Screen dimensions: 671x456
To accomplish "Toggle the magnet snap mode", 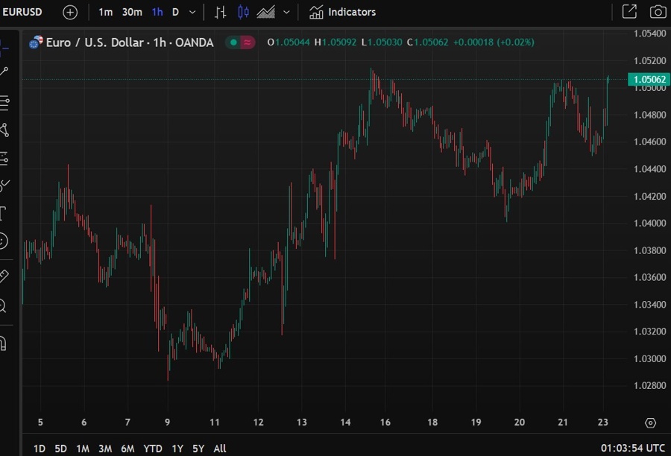I will pyautogui.click(x=3, y=343).
